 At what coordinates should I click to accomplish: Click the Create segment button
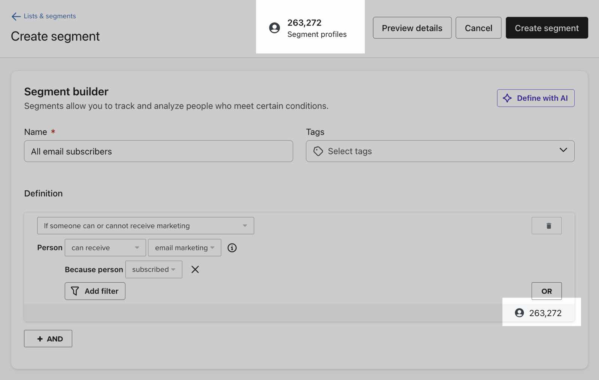tap(547, 28)
